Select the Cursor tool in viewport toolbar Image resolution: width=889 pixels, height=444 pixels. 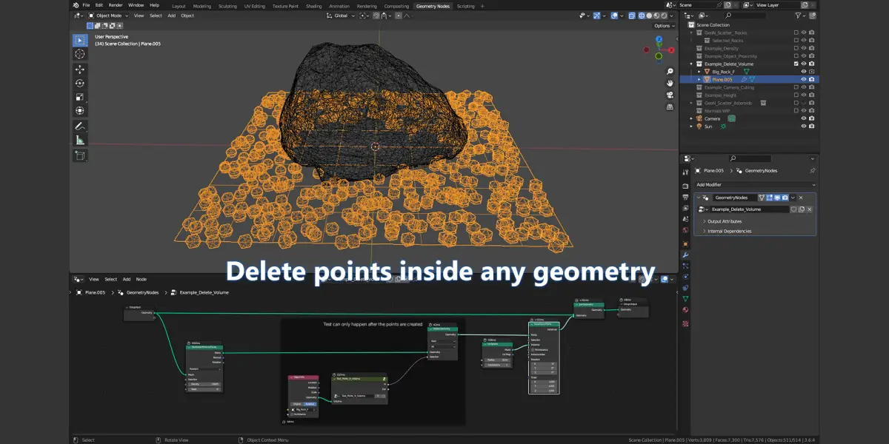tap(79, 54)
